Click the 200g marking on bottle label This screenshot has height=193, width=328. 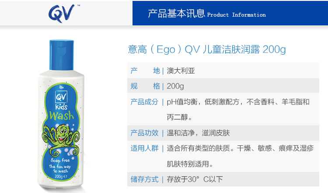click(x=61, y=176)
